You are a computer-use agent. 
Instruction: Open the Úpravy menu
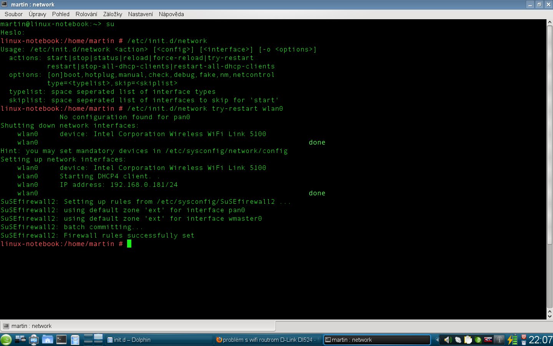[37, 14]
